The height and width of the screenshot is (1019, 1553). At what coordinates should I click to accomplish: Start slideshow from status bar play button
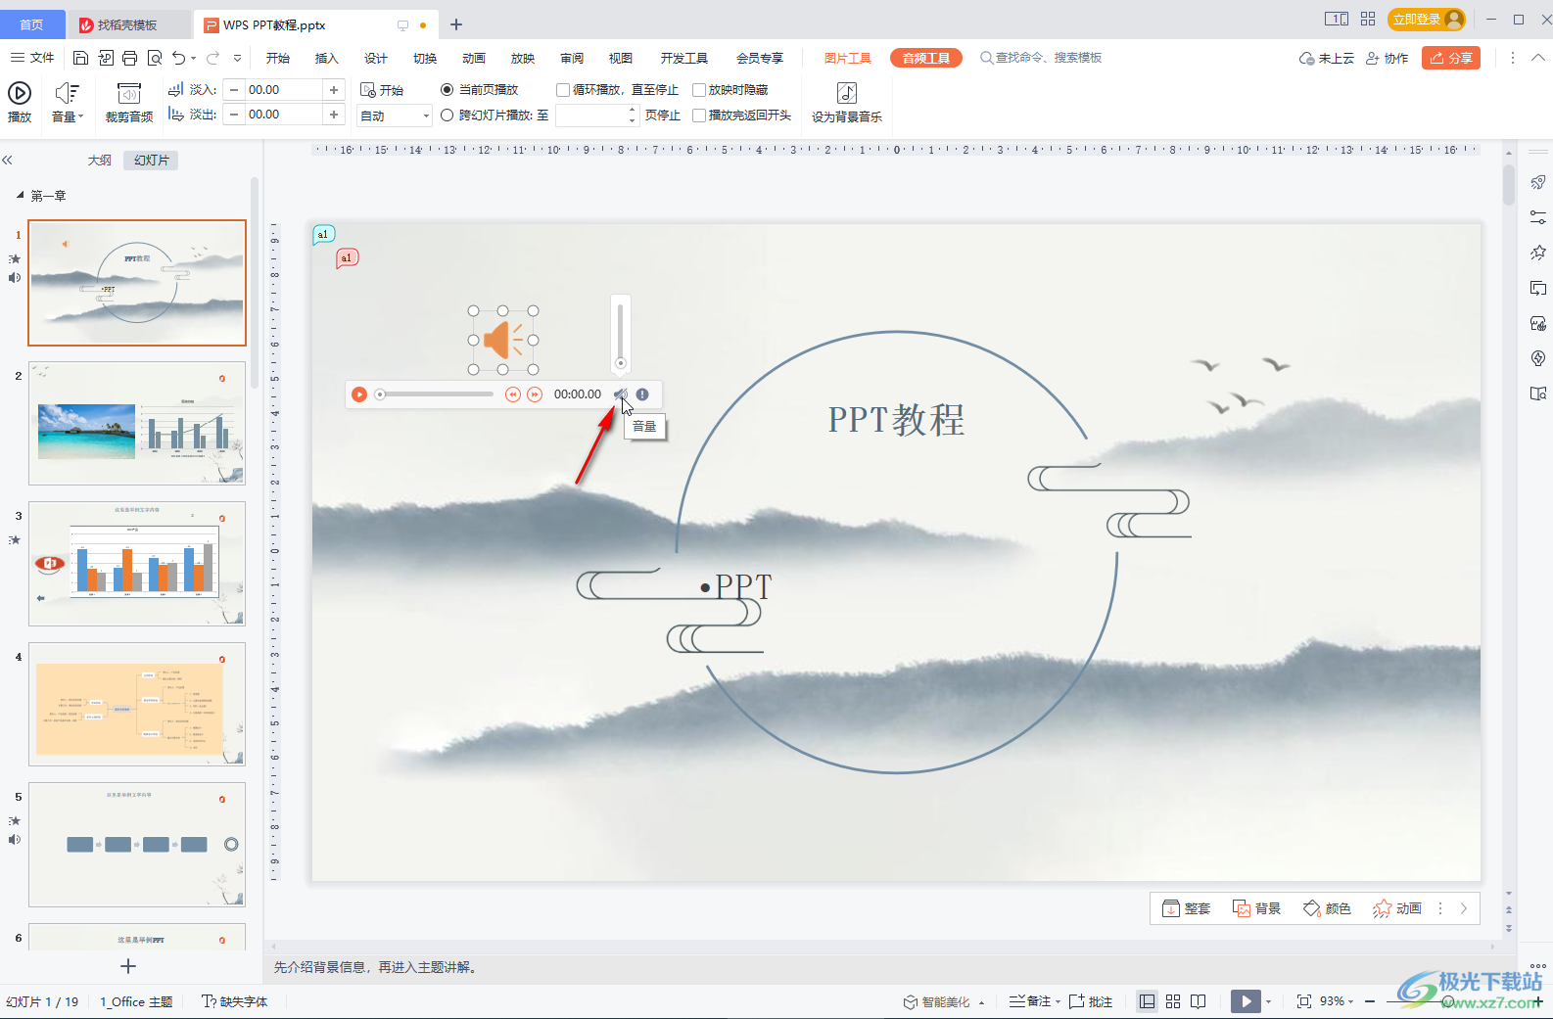pos(1246,1001)
